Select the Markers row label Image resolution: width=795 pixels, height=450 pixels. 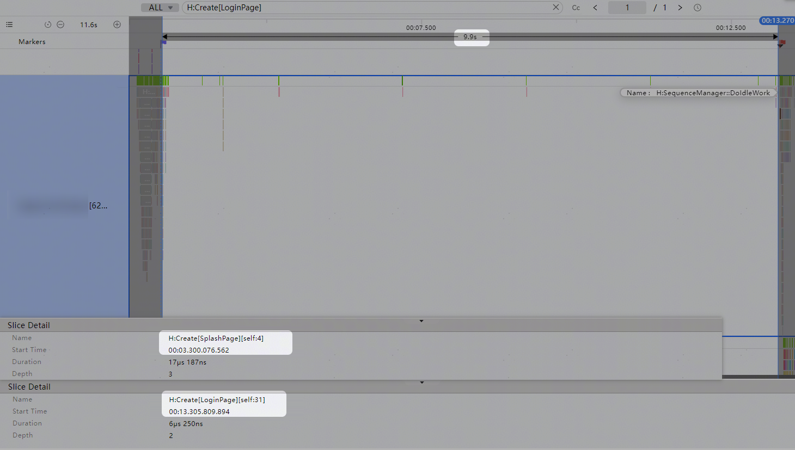click(x=32, y=41)
